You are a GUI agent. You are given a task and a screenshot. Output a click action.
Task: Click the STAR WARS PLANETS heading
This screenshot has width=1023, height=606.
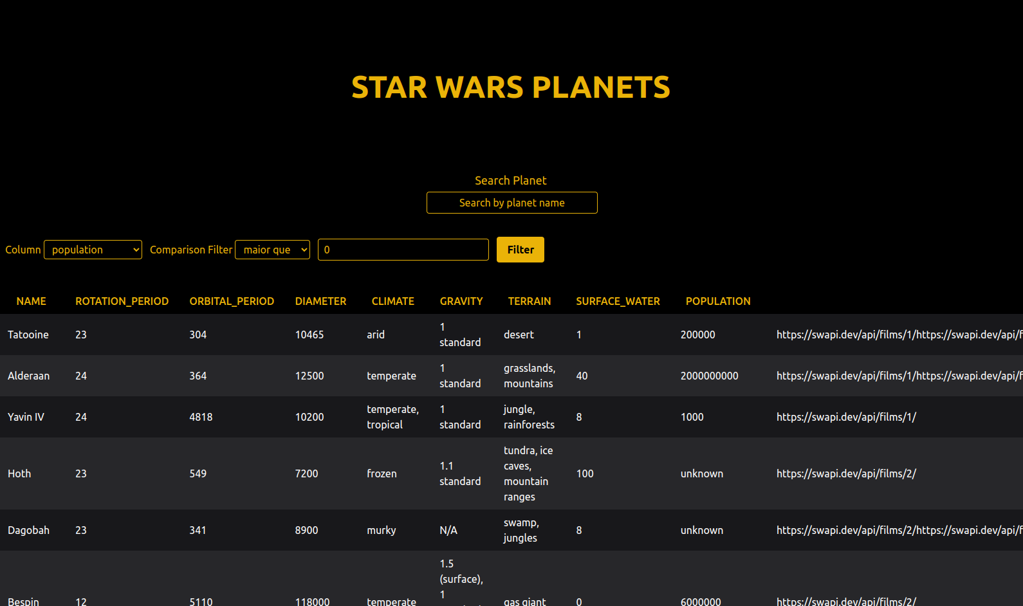(511, 87)
